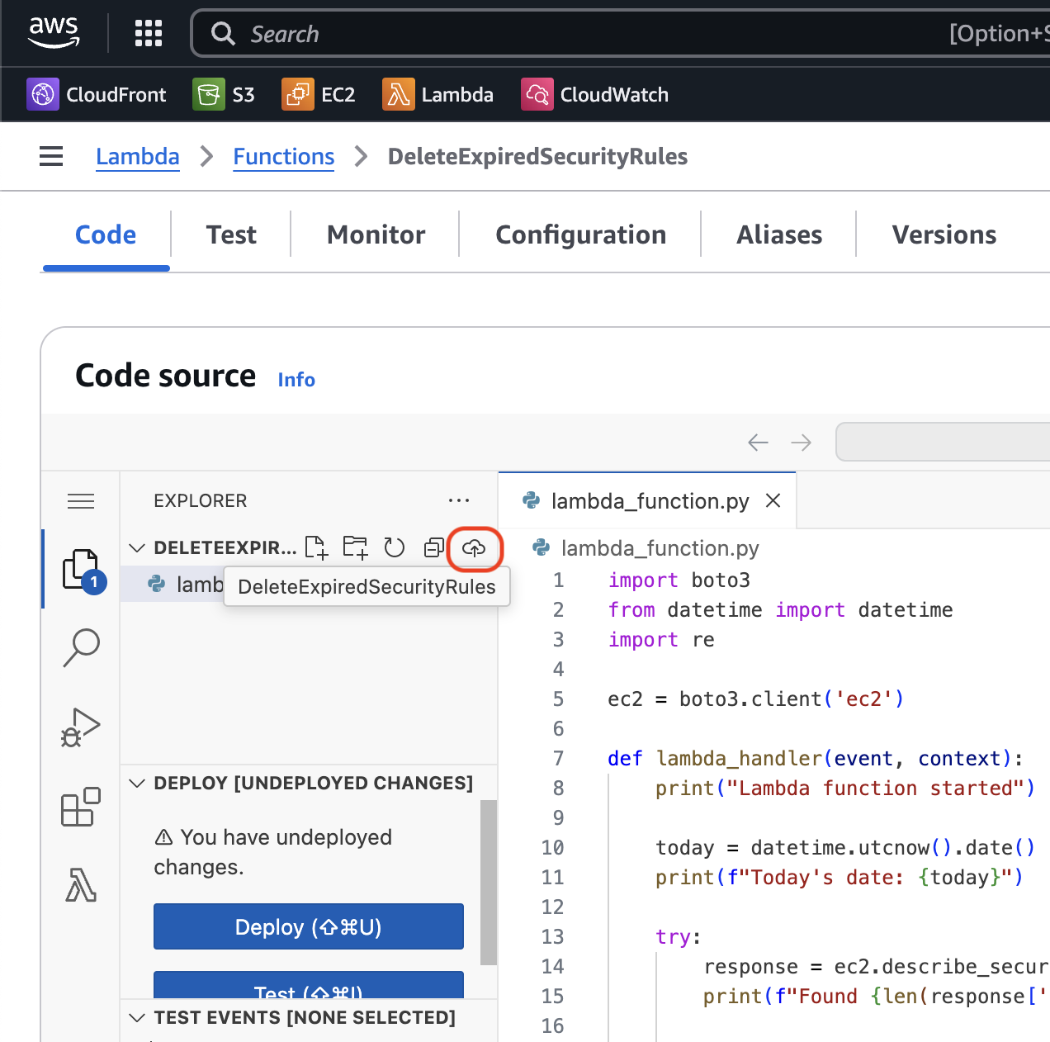Navigate forward in the editor
This screenshot has width=1050, height=1042.
point(801,443)
